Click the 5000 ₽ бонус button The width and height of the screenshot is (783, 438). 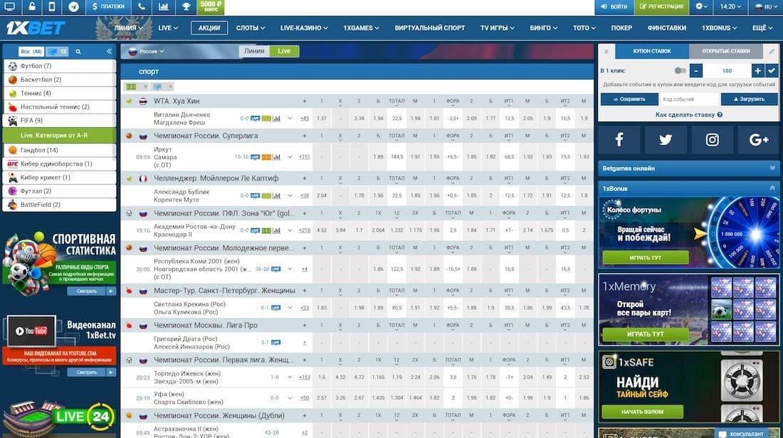211,6
